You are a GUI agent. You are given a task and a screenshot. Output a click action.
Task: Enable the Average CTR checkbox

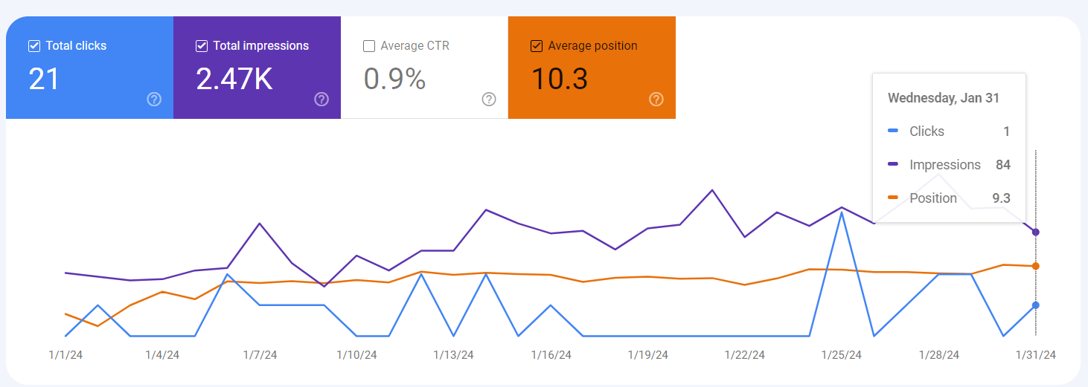[x=369, y=46]
